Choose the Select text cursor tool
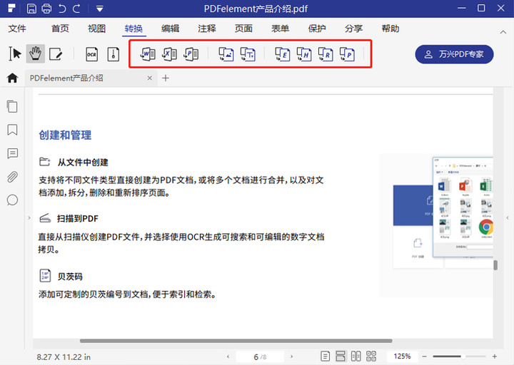Viewport: 514px width, 365px height. (x=15, y=54)
